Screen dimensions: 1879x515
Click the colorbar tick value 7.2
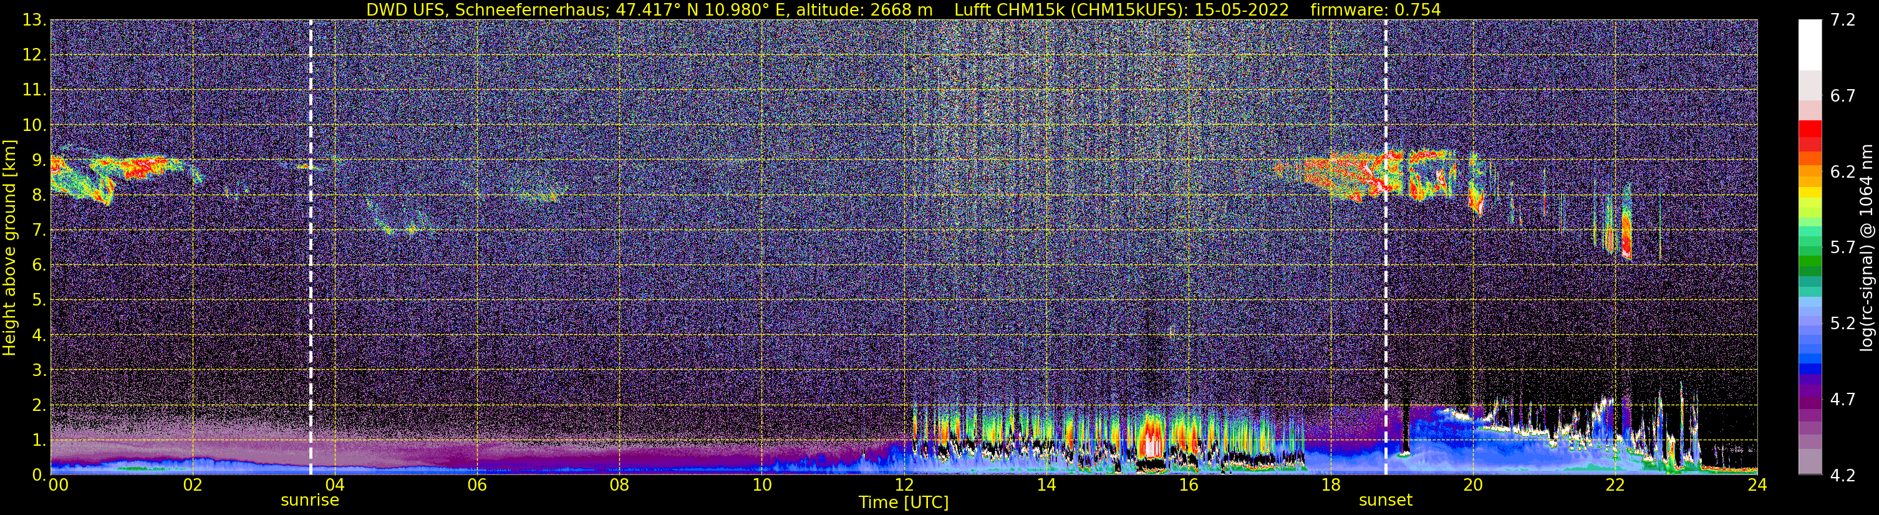(1843, 21)
